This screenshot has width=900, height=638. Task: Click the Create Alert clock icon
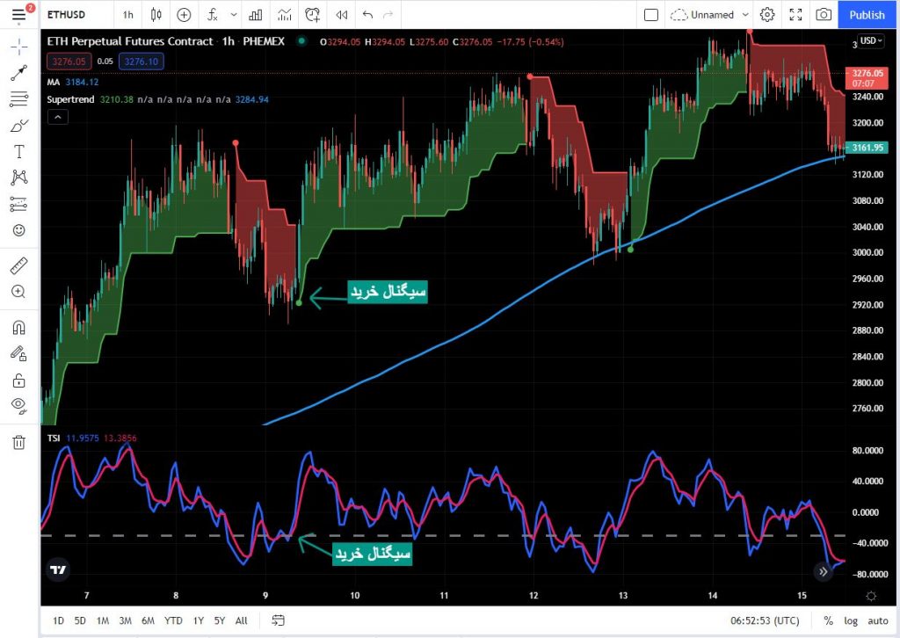tap(312, 15)
